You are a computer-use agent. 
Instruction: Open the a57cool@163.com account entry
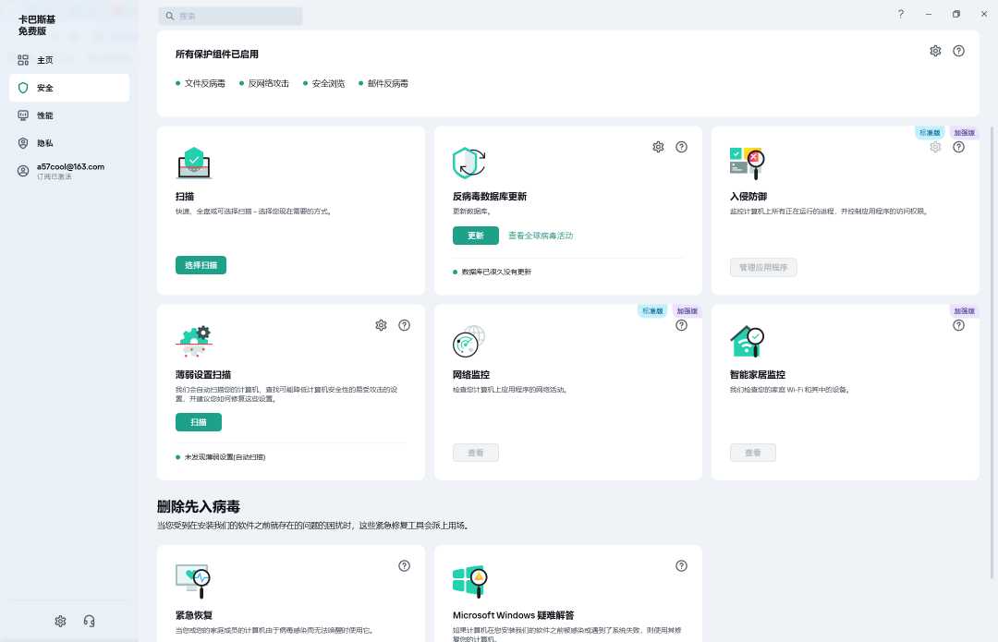[x=68, y=171]
